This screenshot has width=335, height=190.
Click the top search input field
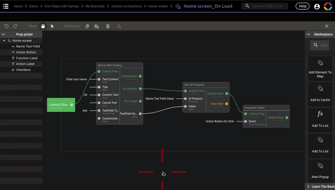(268, 6)
